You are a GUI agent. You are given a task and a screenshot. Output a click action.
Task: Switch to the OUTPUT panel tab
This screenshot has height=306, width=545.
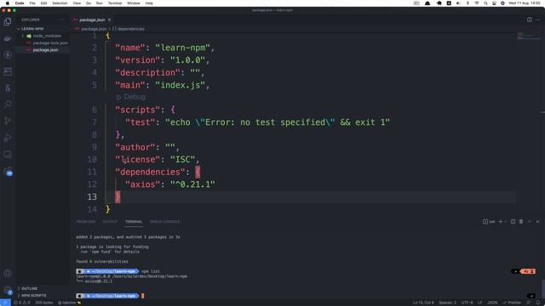[110, 221]
